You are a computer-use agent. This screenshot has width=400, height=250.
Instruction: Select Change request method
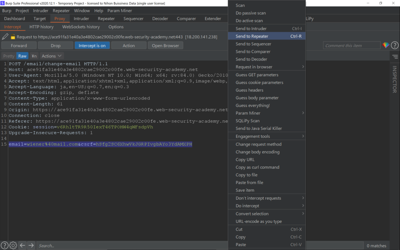(267, 144)
